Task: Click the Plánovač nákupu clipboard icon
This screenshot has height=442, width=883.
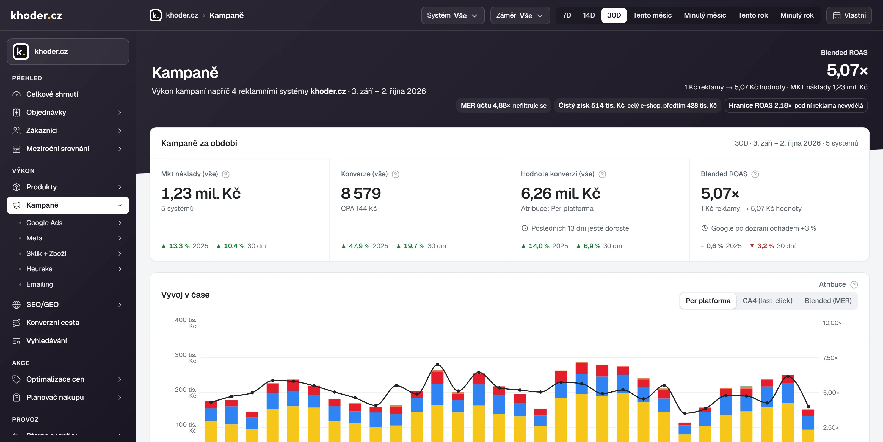Action: pos(16,397)
